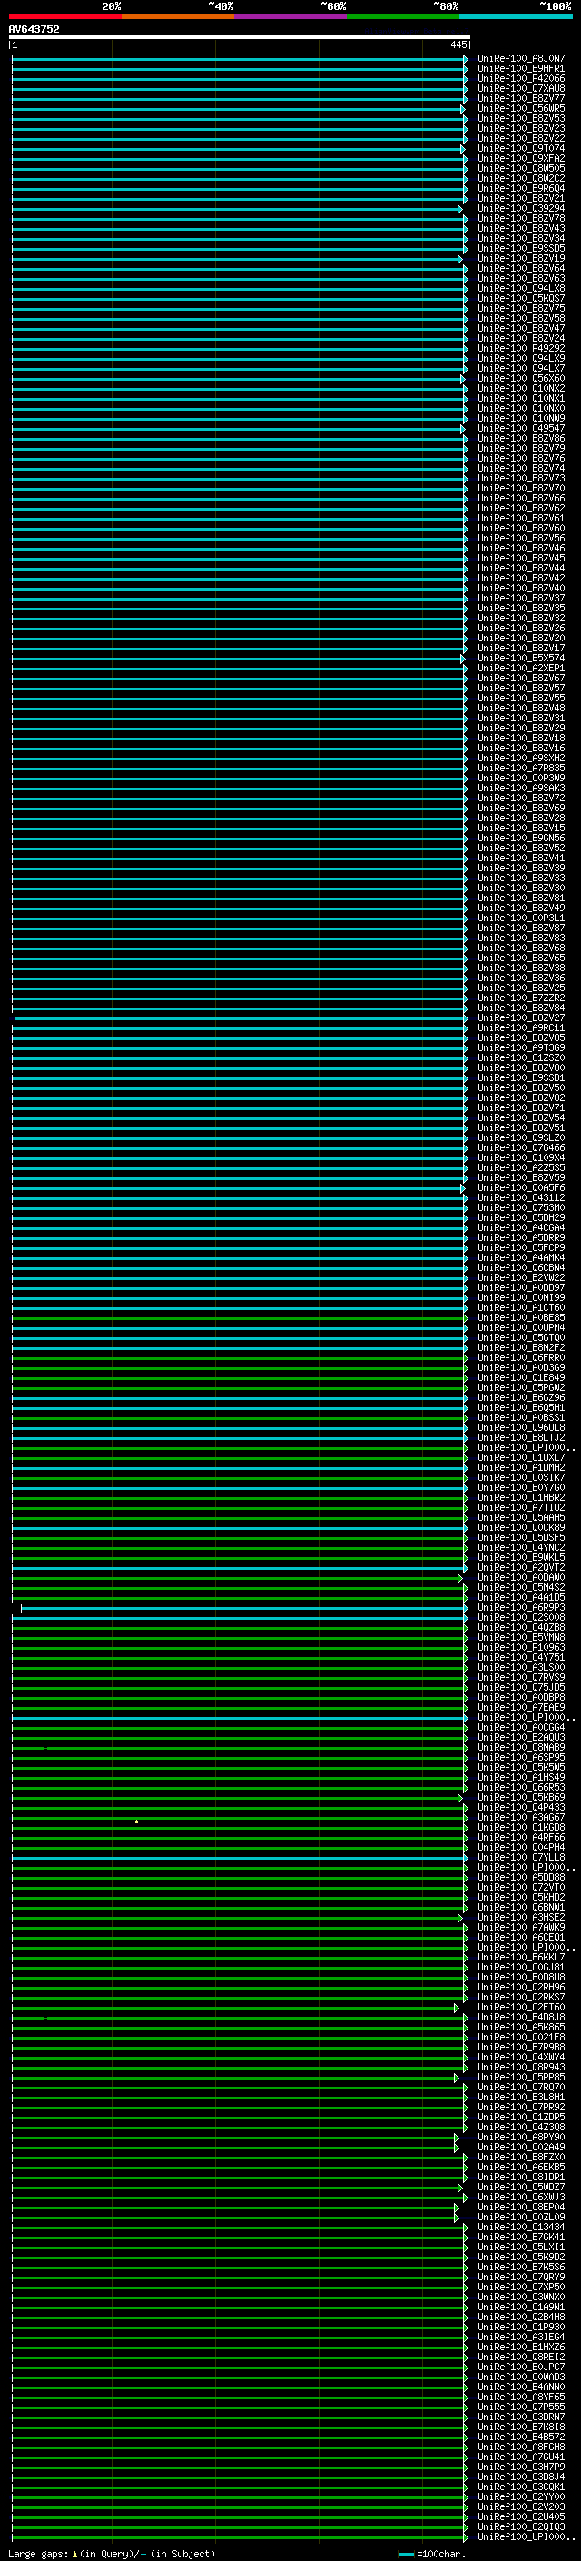Viewport: 581px width, 2561px height.
Task: Select the UniRef100_B9WKL5 label
Action: click(x=520, y=1558)
